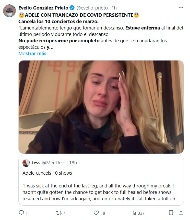The height and width of the screenshot is (220, 190).
Task: Open the more options menu for the tweet
Action: tap(181, 8)
